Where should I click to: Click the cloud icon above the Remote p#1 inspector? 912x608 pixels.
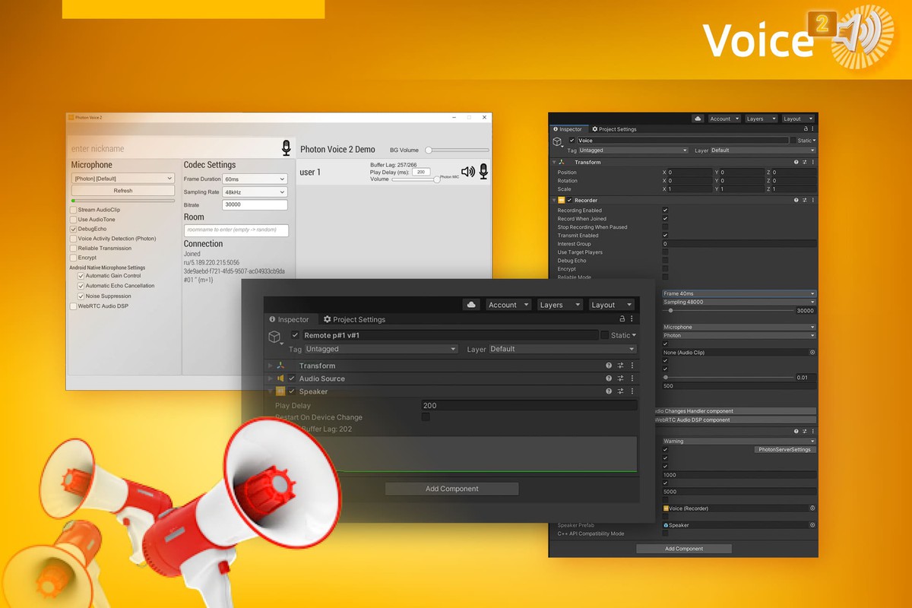[471, 305]
